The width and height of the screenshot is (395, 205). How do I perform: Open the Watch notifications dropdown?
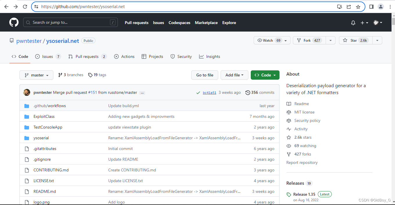(272, 40)
